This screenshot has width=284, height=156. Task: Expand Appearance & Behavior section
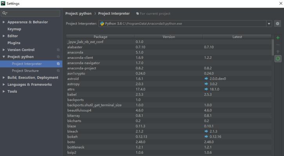pos(4,22)
